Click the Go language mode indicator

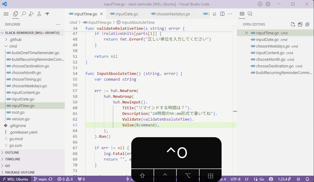259,179
